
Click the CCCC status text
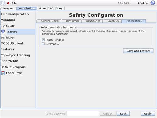[143, 3]
